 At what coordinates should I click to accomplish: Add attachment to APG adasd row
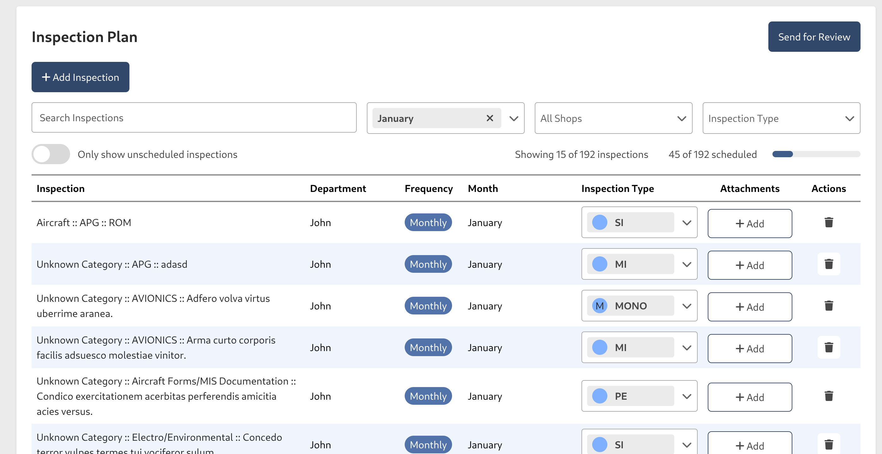pyautogui.click(x=749, y=265)
